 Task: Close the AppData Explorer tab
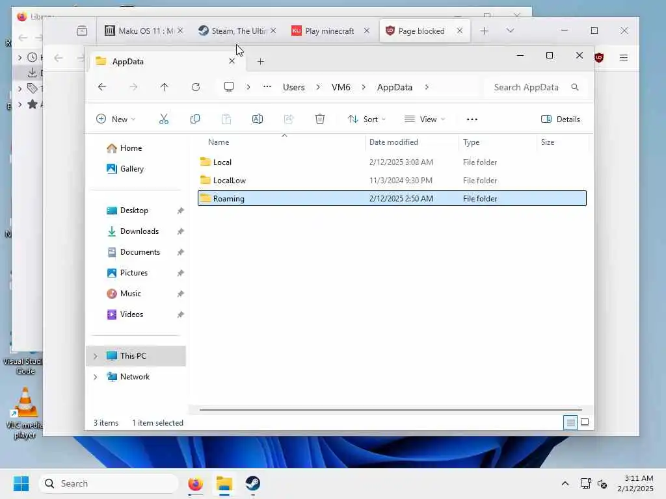coord(232,61)
